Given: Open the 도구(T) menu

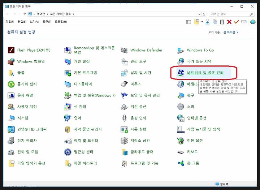Looking at the screenshot, I should [47, 22].
